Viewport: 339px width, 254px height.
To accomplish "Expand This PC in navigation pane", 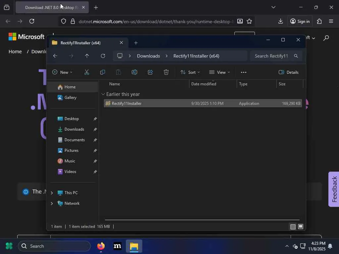I will 52,193.
